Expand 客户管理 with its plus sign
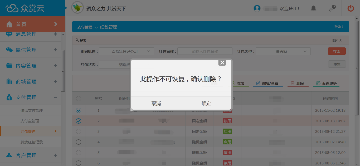This screenshot has width=360, height=166. pyautogui.click(x=56, y=155)
